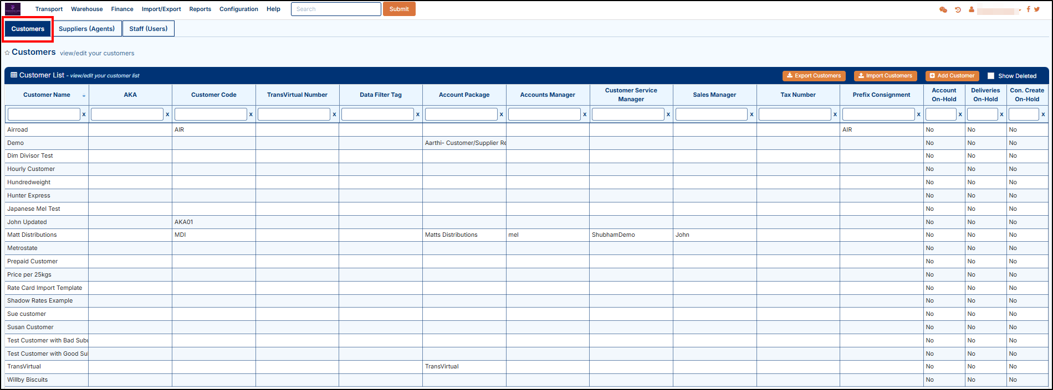Select the Airroad customer row
The width and height of the screenshot is (1053, 390).
[526, 129]
